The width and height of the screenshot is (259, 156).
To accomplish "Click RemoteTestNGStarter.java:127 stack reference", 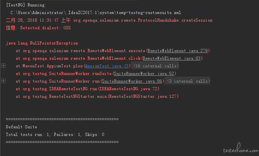I will click(x=143, y=96).
